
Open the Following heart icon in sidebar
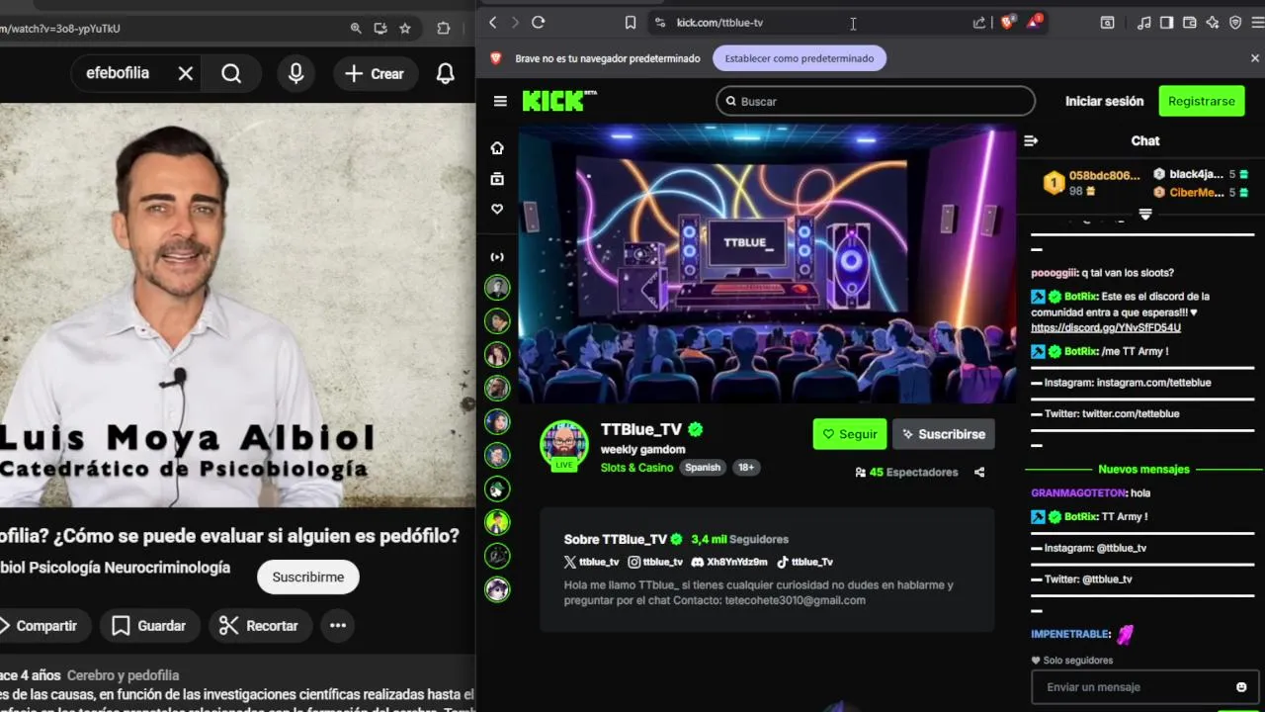(497, 209)
